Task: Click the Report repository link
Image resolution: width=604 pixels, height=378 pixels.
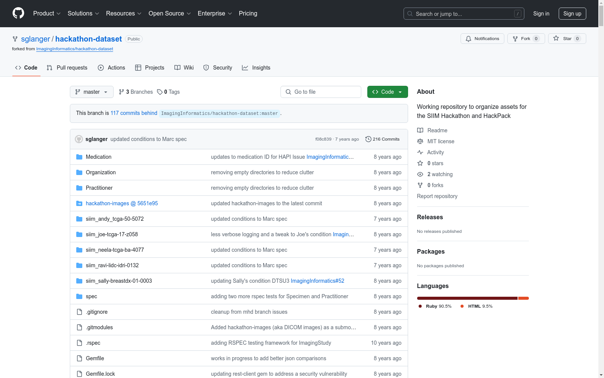Action: click(x=437, y=196)
